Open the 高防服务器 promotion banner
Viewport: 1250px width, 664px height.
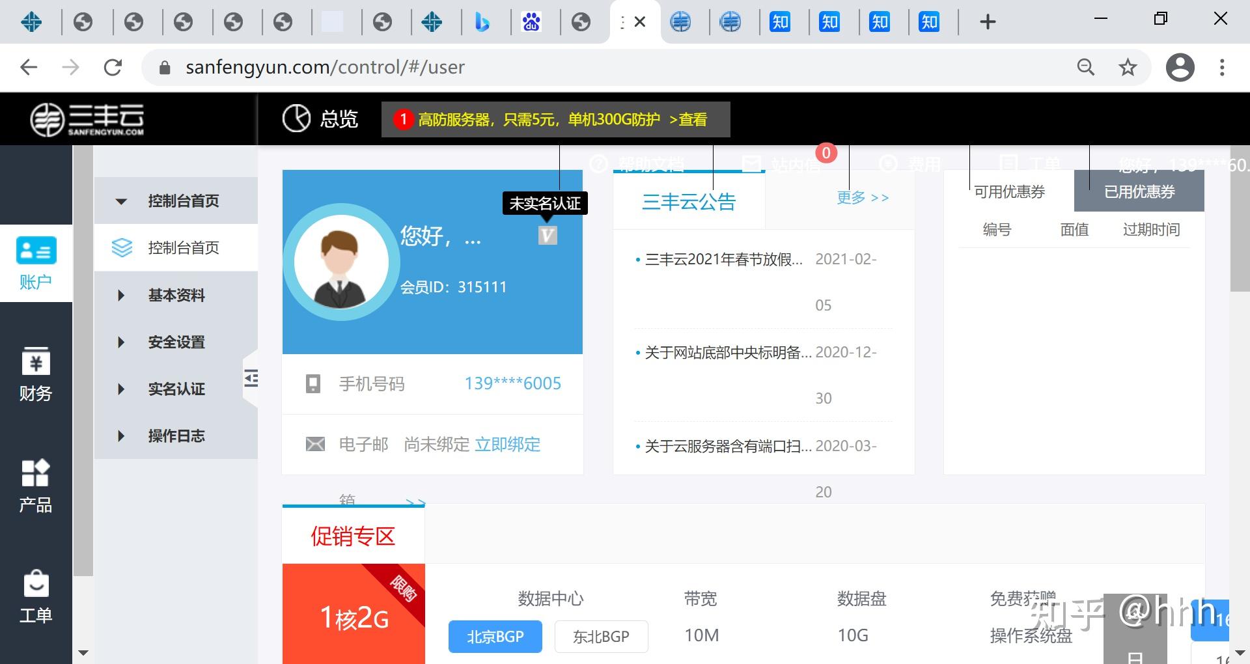(x=556, y=119)
